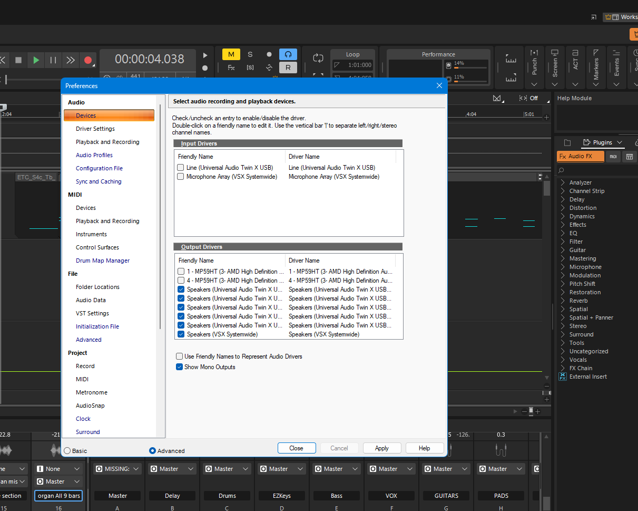Viewport: 638px width, 511px height.
Task: Click the Audio FX plugin category button
Action: point(580,157)
